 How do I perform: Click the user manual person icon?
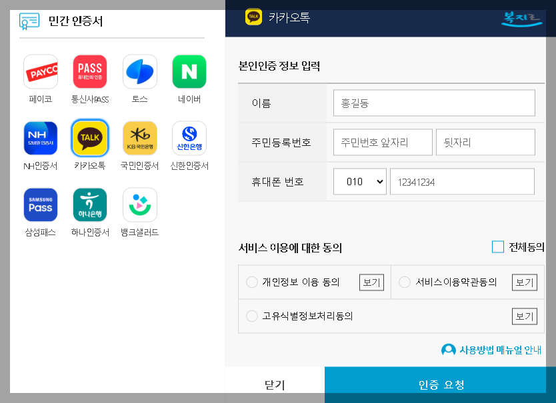(x=449, y=350)
